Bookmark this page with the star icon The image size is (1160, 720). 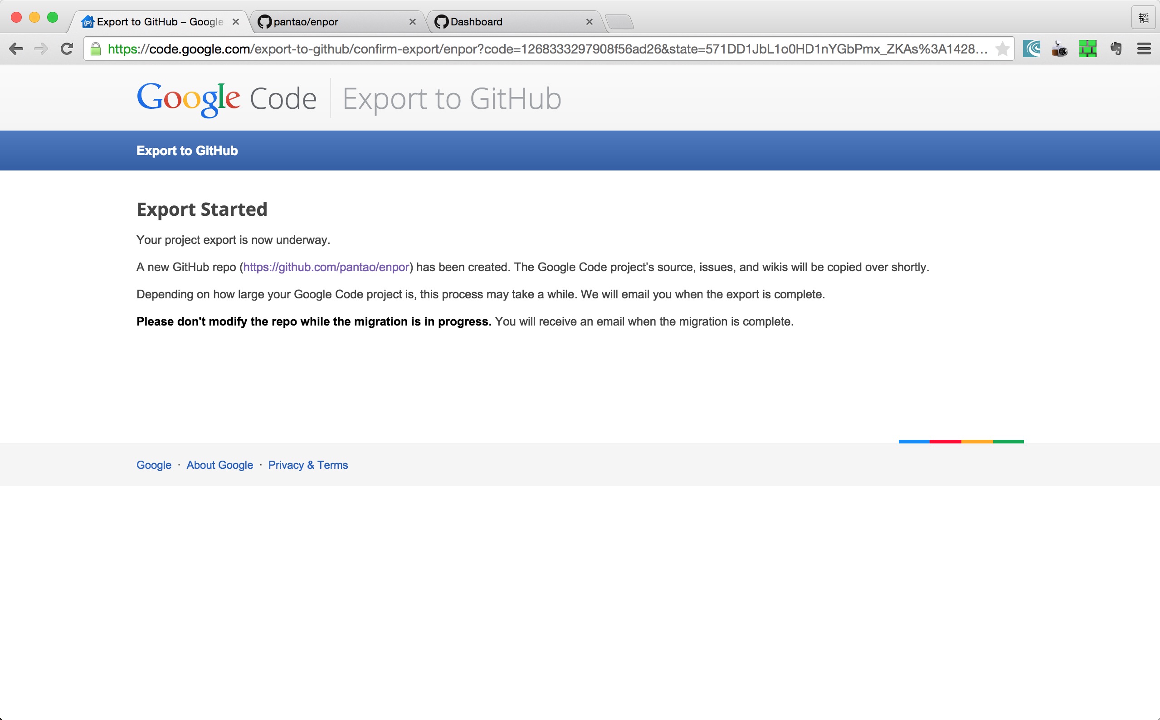[x=1002, y=49]
